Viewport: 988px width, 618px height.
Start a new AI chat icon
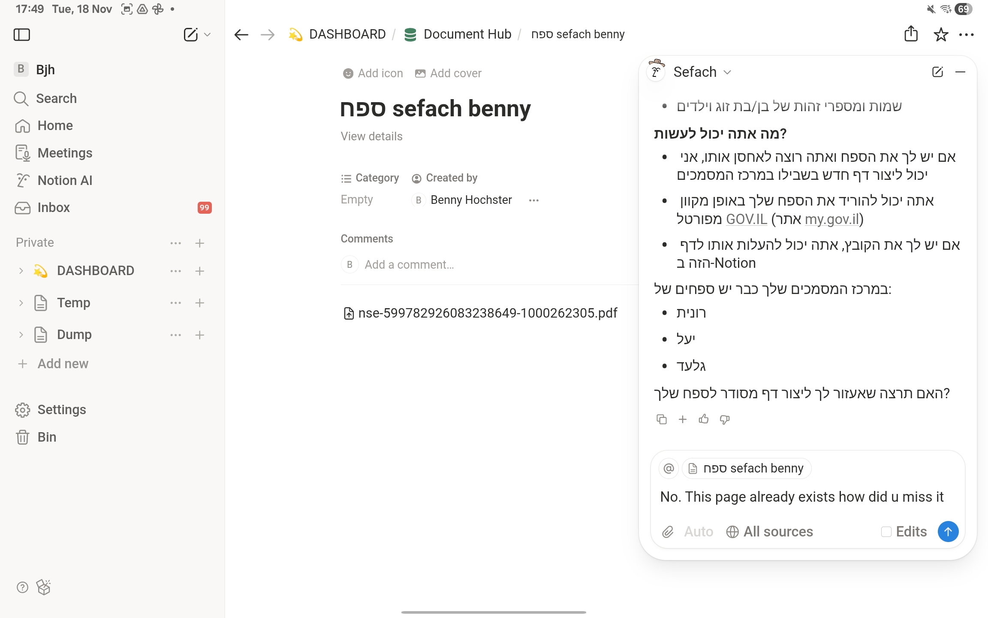(x=937, y=72)
